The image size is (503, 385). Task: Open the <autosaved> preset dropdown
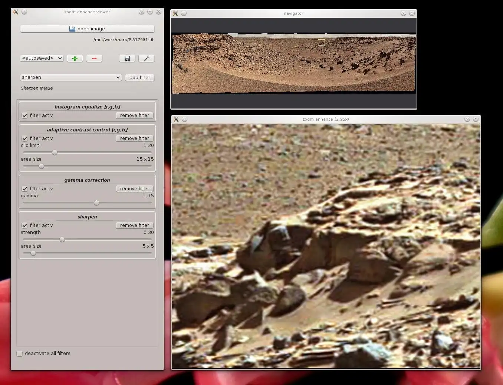pyautogui.click(x=42, y=58)
